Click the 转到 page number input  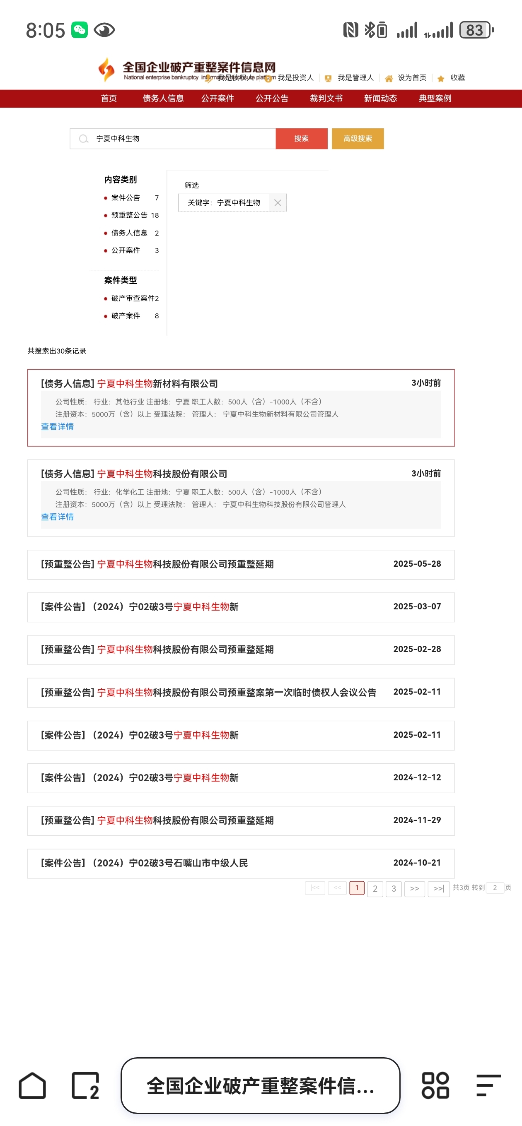point(495,888)
